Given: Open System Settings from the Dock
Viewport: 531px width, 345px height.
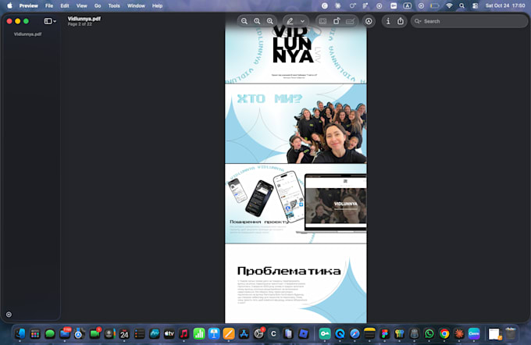Looking at the screenshot, I should (x=258, y=334).
